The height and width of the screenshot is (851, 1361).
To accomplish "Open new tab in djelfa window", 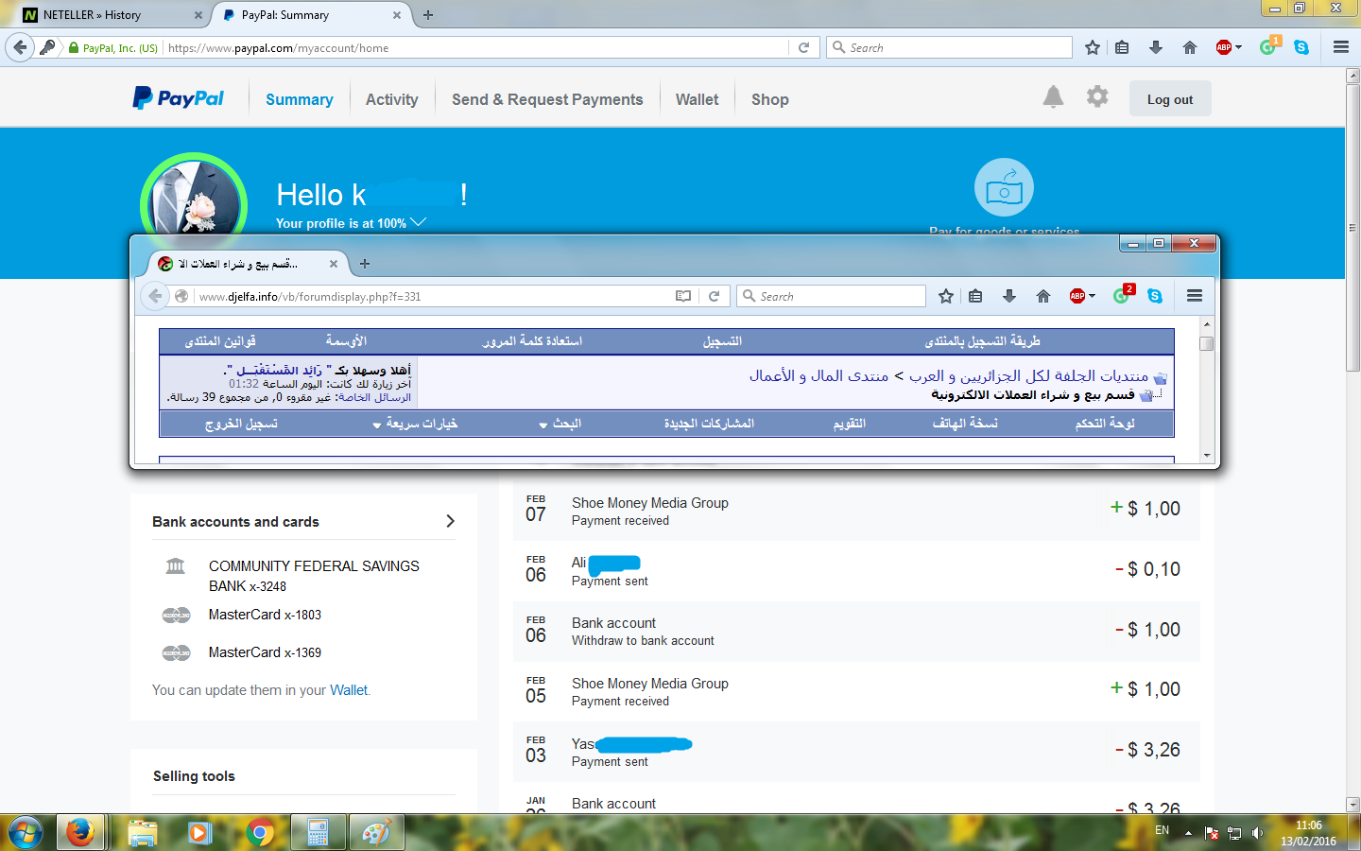I will tap(365, 264).
